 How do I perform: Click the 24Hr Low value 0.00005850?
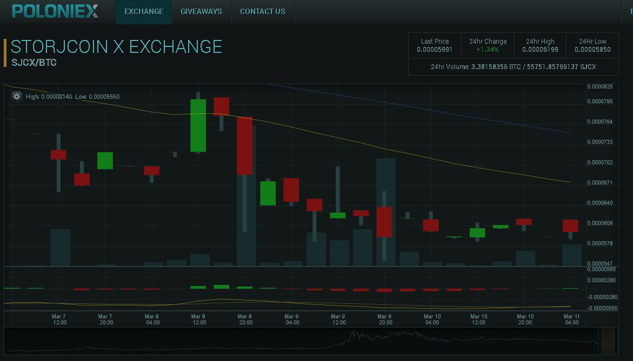tap(592, 50)
